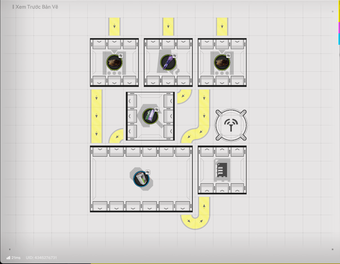This screenshot has width=340, height=264.
Task: Toggle the swap button on the purple crystal machine
Action: click(174, 55)
